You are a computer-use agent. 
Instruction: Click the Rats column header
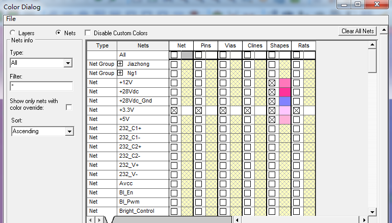303,45
